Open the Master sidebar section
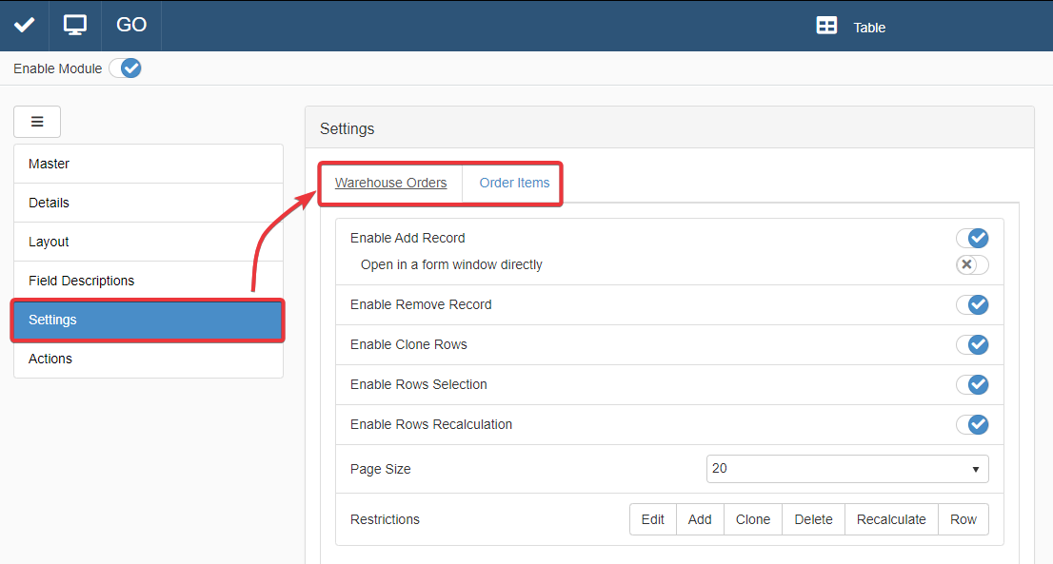This screenshot has width=1053, height=564. point(149,164)
